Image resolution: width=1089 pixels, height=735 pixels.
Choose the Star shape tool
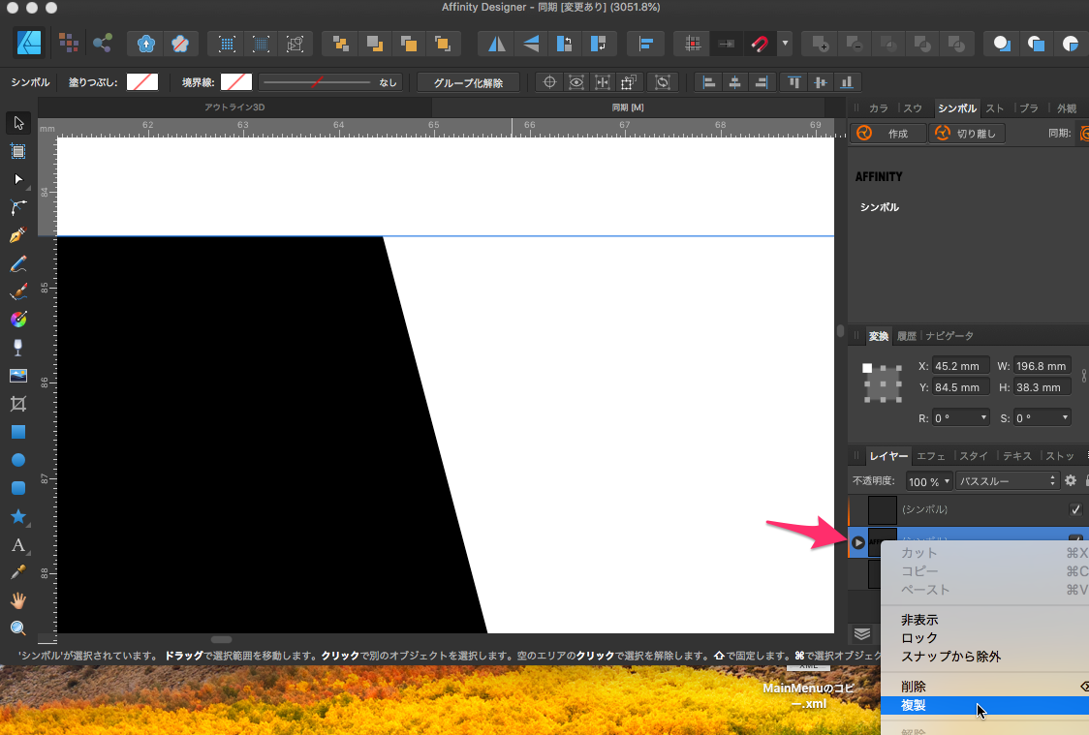(17, 516)
